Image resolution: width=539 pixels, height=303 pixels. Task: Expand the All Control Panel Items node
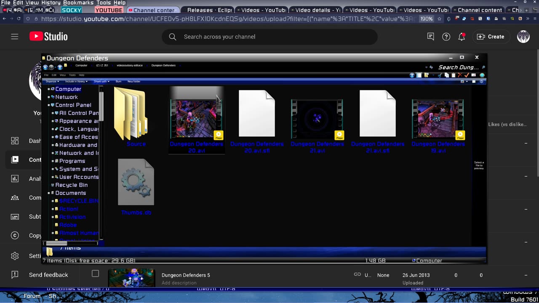point(53,113)
